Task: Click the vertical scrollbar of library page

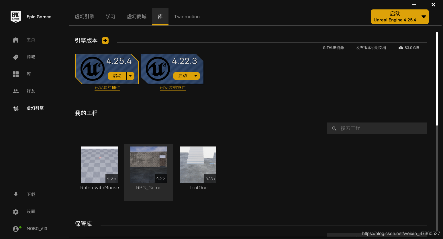Action: (x=437, y=79)
